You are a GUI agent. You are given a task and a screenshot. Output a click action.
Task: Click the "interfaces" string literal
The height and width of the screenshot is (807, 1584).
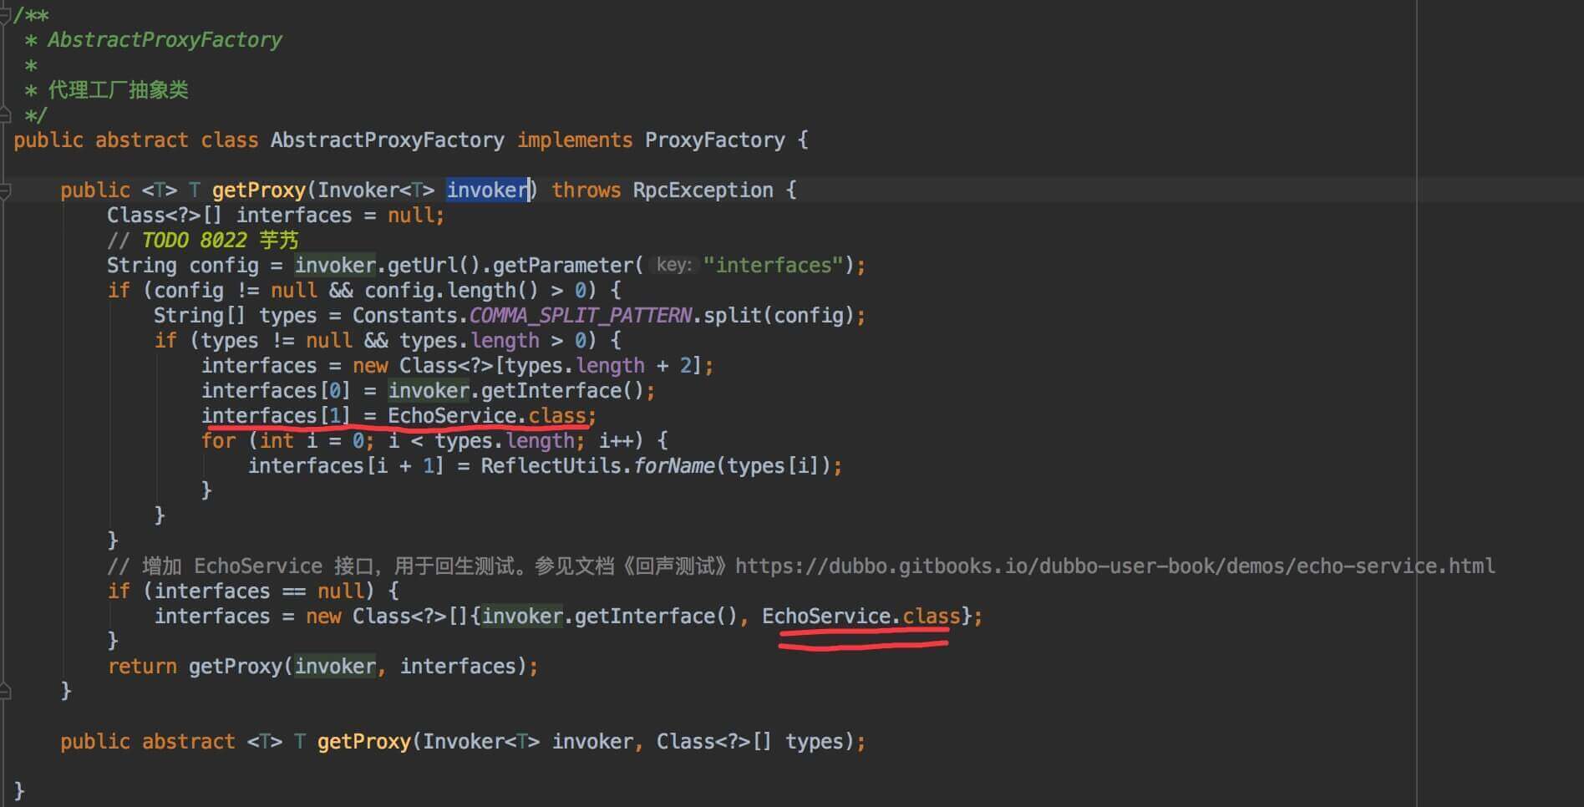point(774,266)
